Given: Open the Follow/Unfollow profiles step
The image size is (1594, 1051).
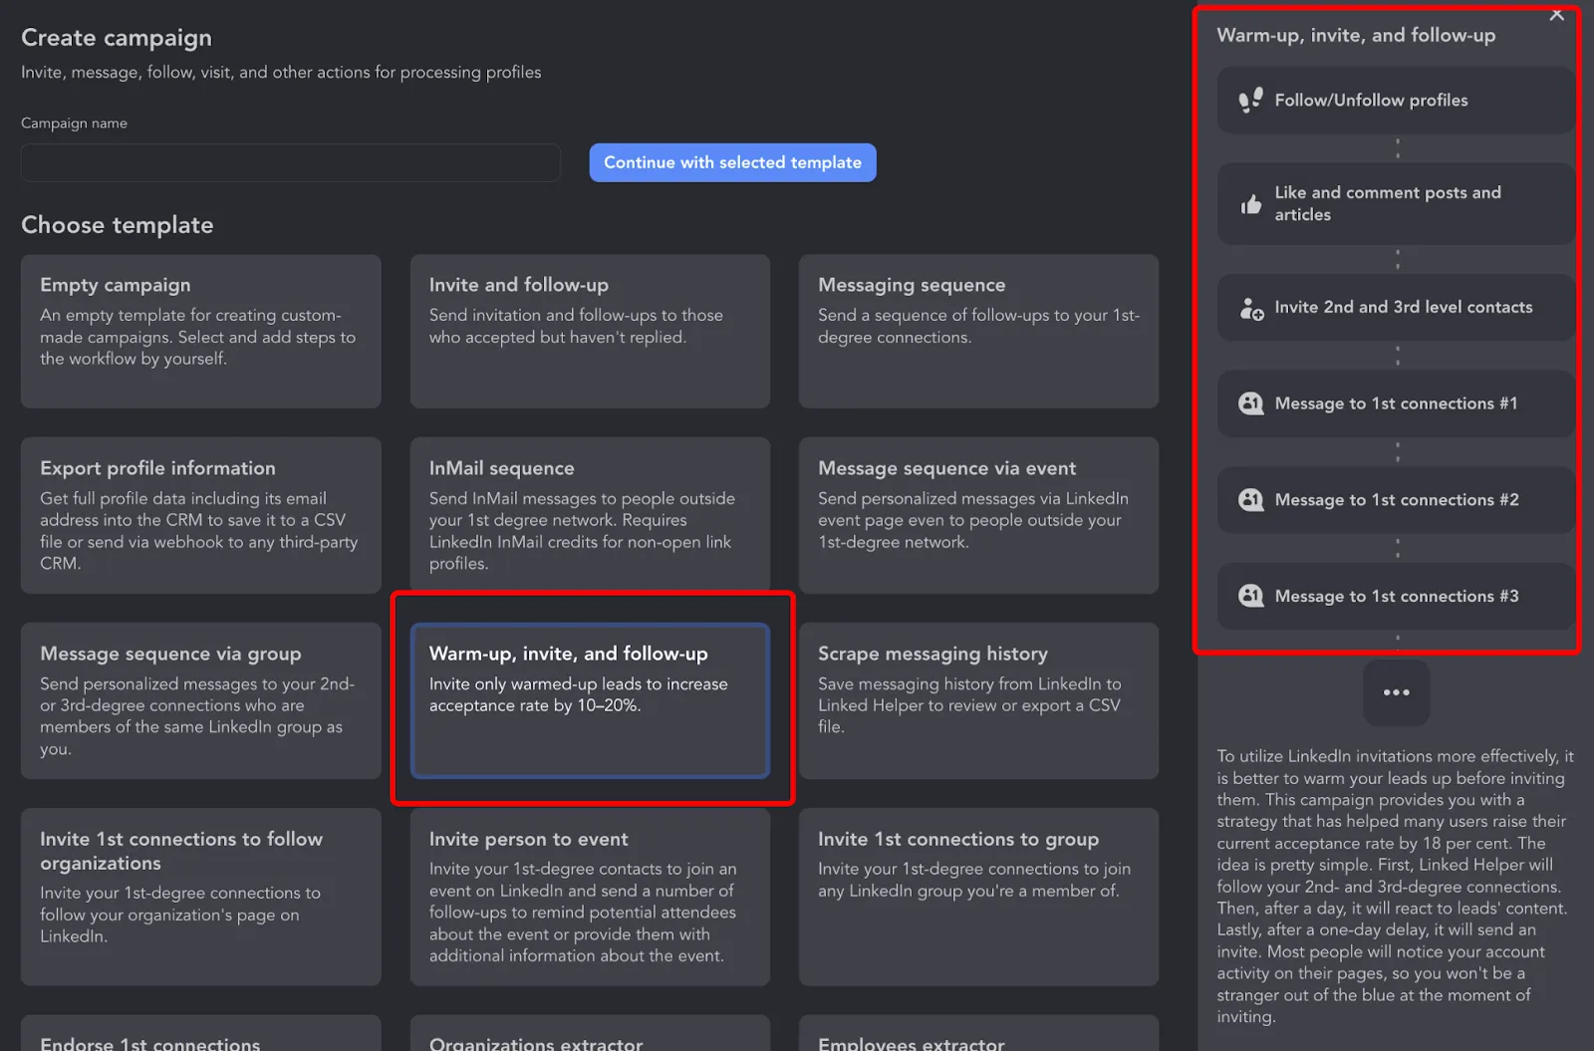Looking at the screenshot, I should point(1395,100).
